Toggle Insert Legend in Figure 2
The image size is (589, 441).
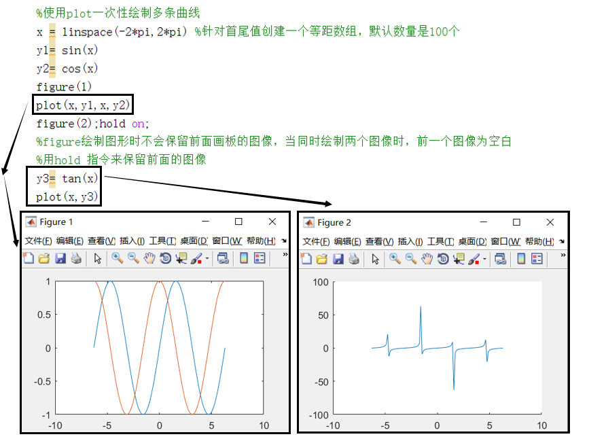[x=537, y=258]
